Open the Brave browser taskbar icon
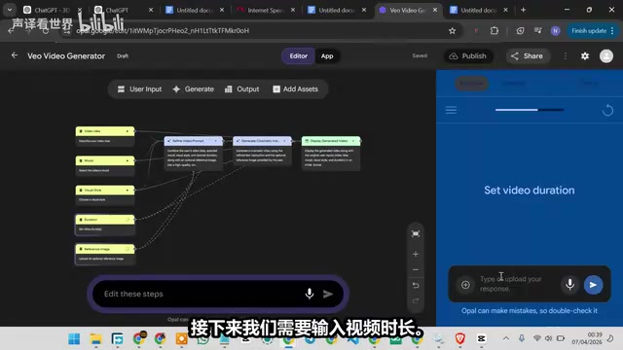Image resolution: width=623 pixels, height=350 pixels. (460, 338)
